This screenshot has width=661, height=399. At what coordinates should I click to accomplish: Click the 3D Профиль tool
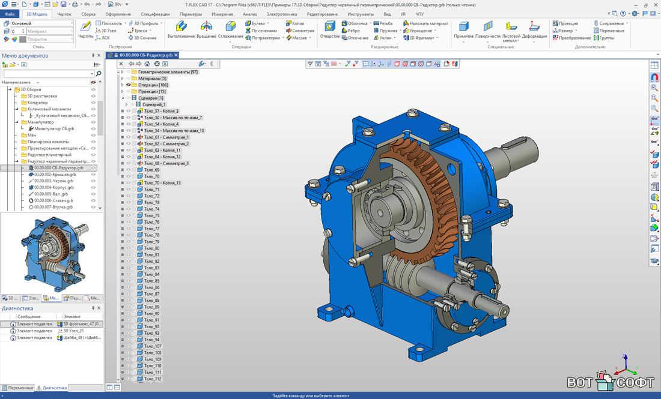(144, 23)
